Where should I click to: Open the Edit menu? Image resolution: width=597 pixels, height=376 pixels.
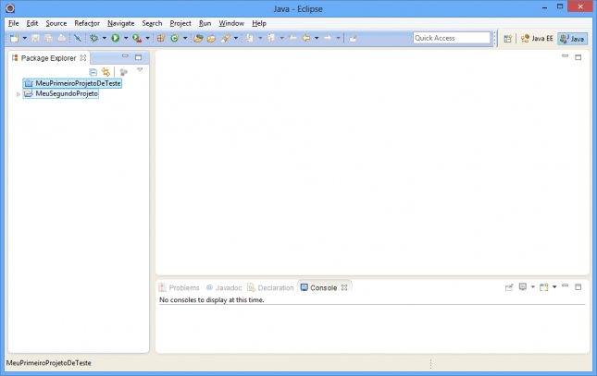tap(32, 23)
